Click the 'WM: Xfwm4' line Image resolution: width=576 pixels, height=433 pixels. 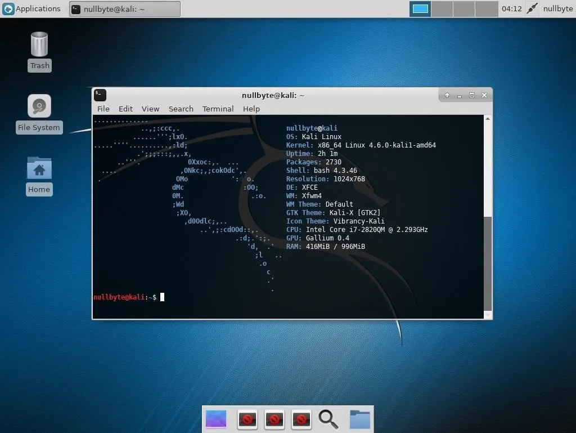point(304,196)
